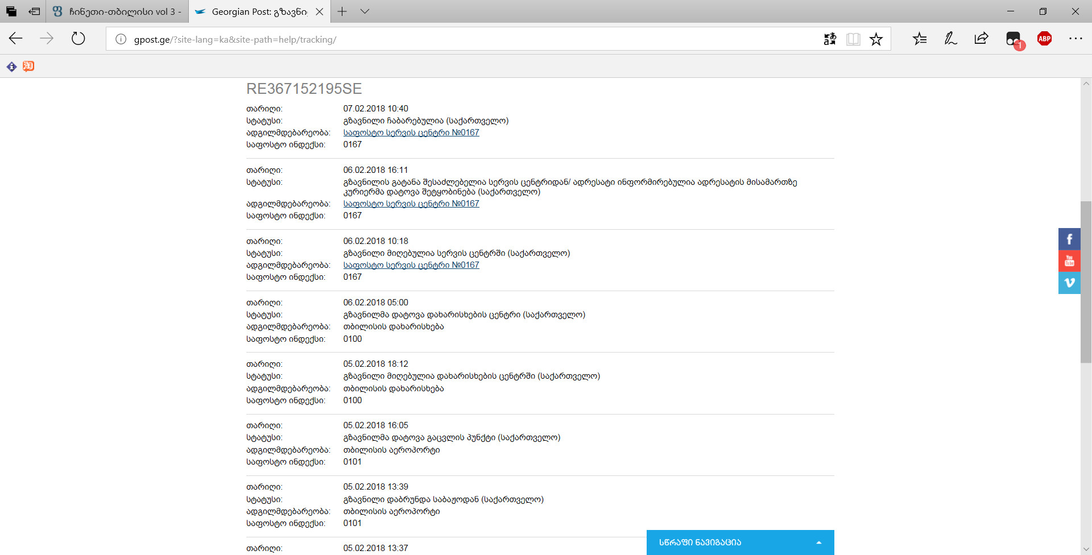
Task: Add page to favorites with star icon
Action: 876,39
